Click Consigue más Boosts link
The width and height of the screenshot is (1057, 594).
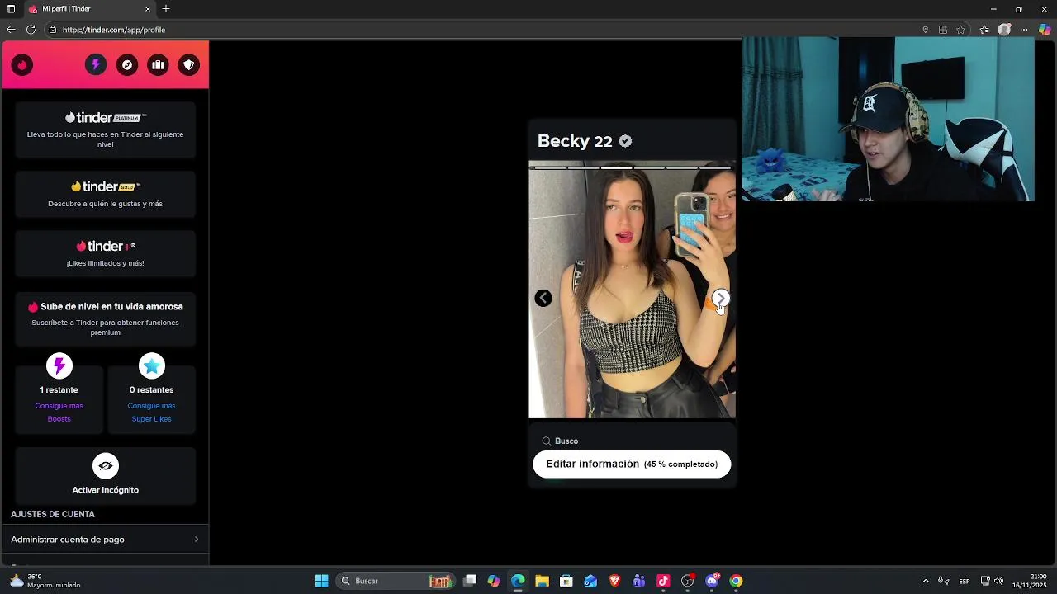[x=59, y=412]
